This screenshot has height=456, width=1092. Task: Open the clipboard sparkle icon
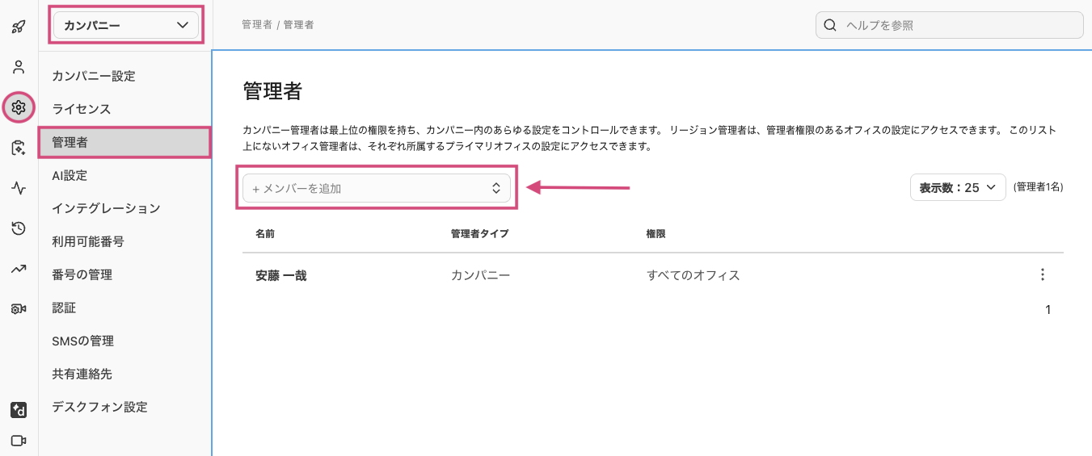19,148
